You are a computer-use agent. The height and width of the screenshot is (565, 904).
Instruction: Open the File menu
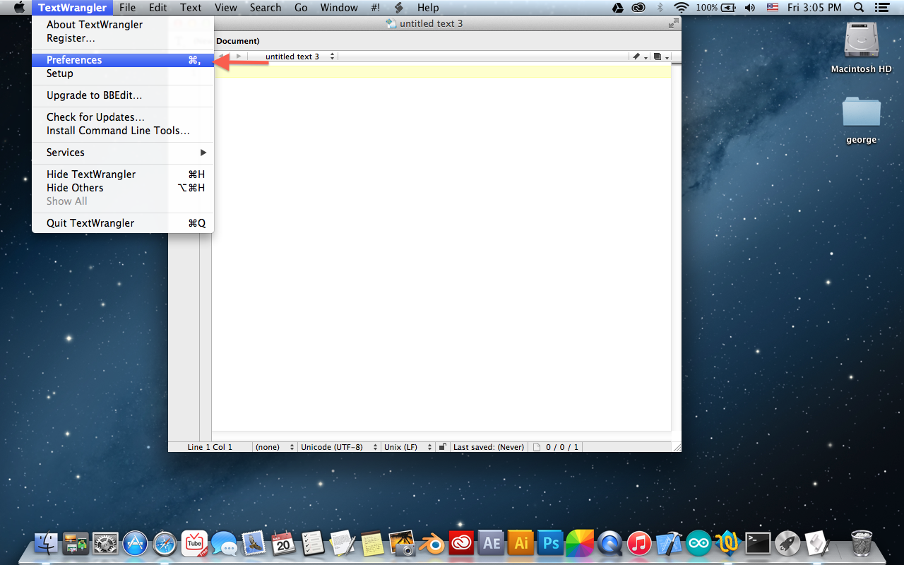pyautogui.click(x=127, y=8)
